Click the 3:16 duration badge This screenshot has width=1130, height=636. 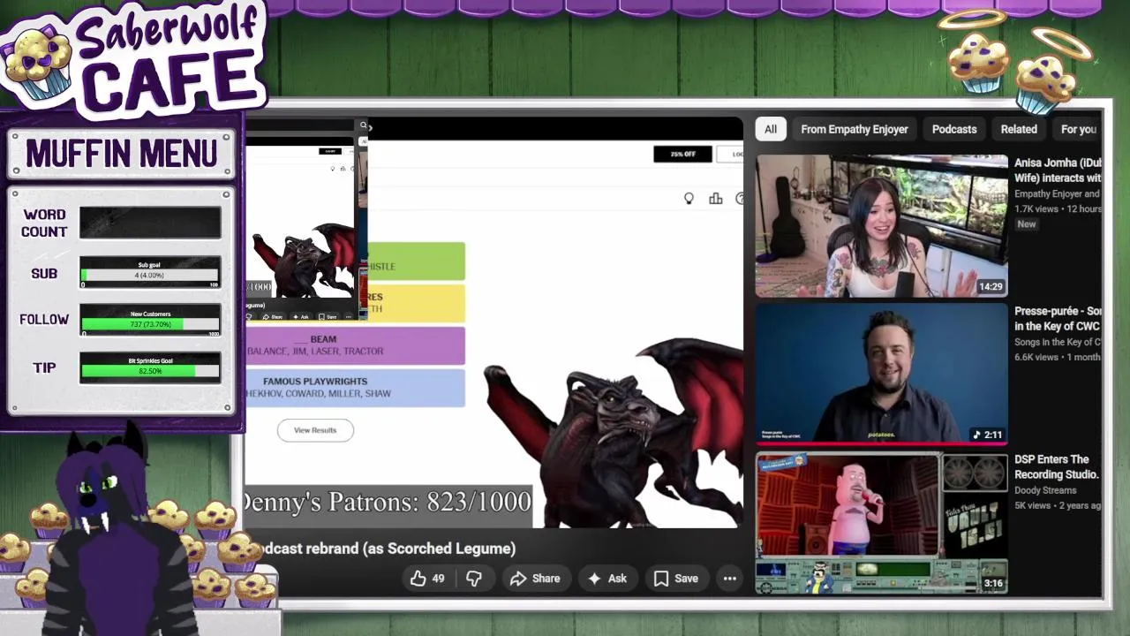click(993, 583)
